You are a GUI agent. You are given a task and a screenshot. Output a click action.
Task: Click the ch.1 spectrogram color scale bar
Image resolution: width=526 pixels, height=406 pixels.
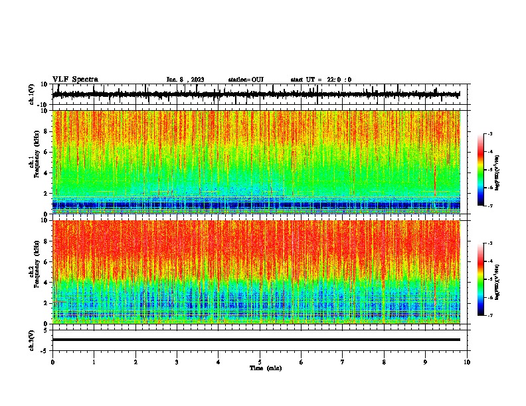tap(480, 170)
